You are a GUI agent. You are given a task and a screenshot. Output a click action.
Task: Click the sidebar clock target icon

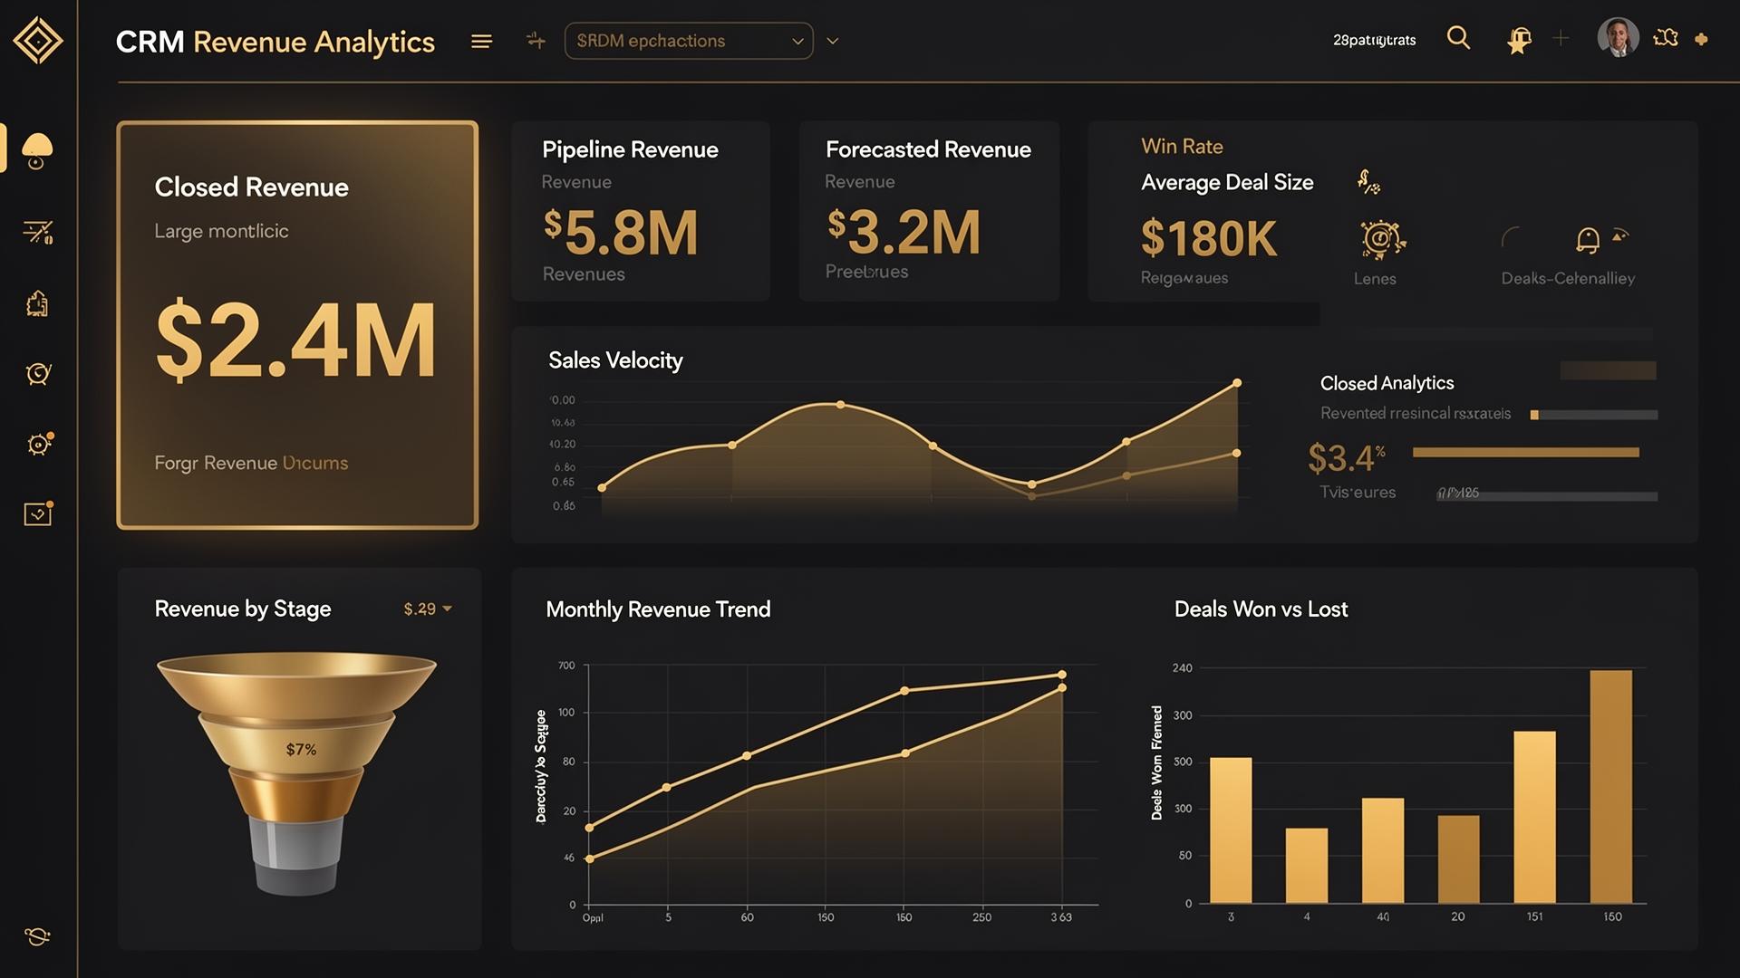pos(38,373)
